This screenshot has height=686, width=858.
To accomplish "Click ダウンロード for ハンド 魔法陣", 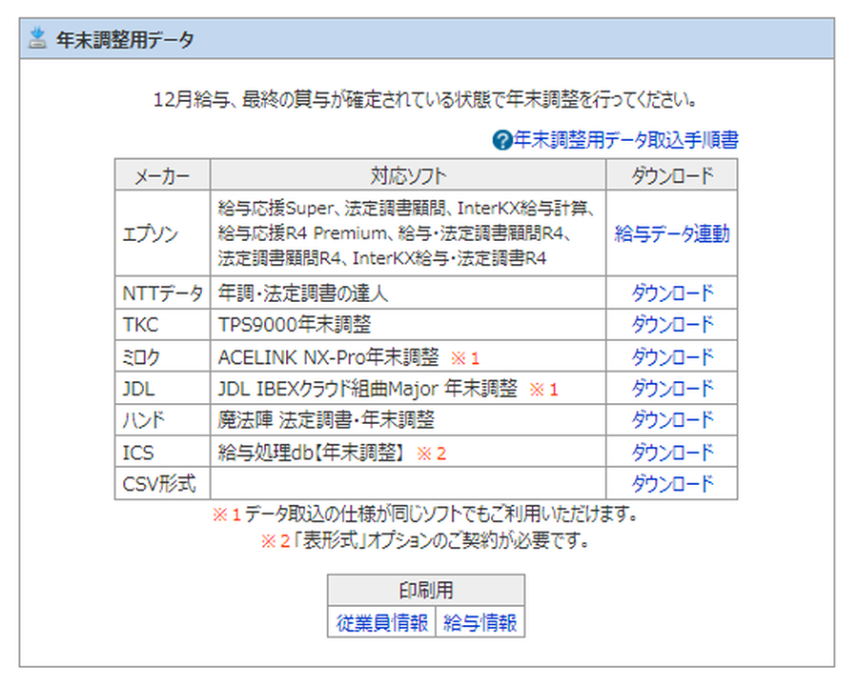I will tap(672, 420).
